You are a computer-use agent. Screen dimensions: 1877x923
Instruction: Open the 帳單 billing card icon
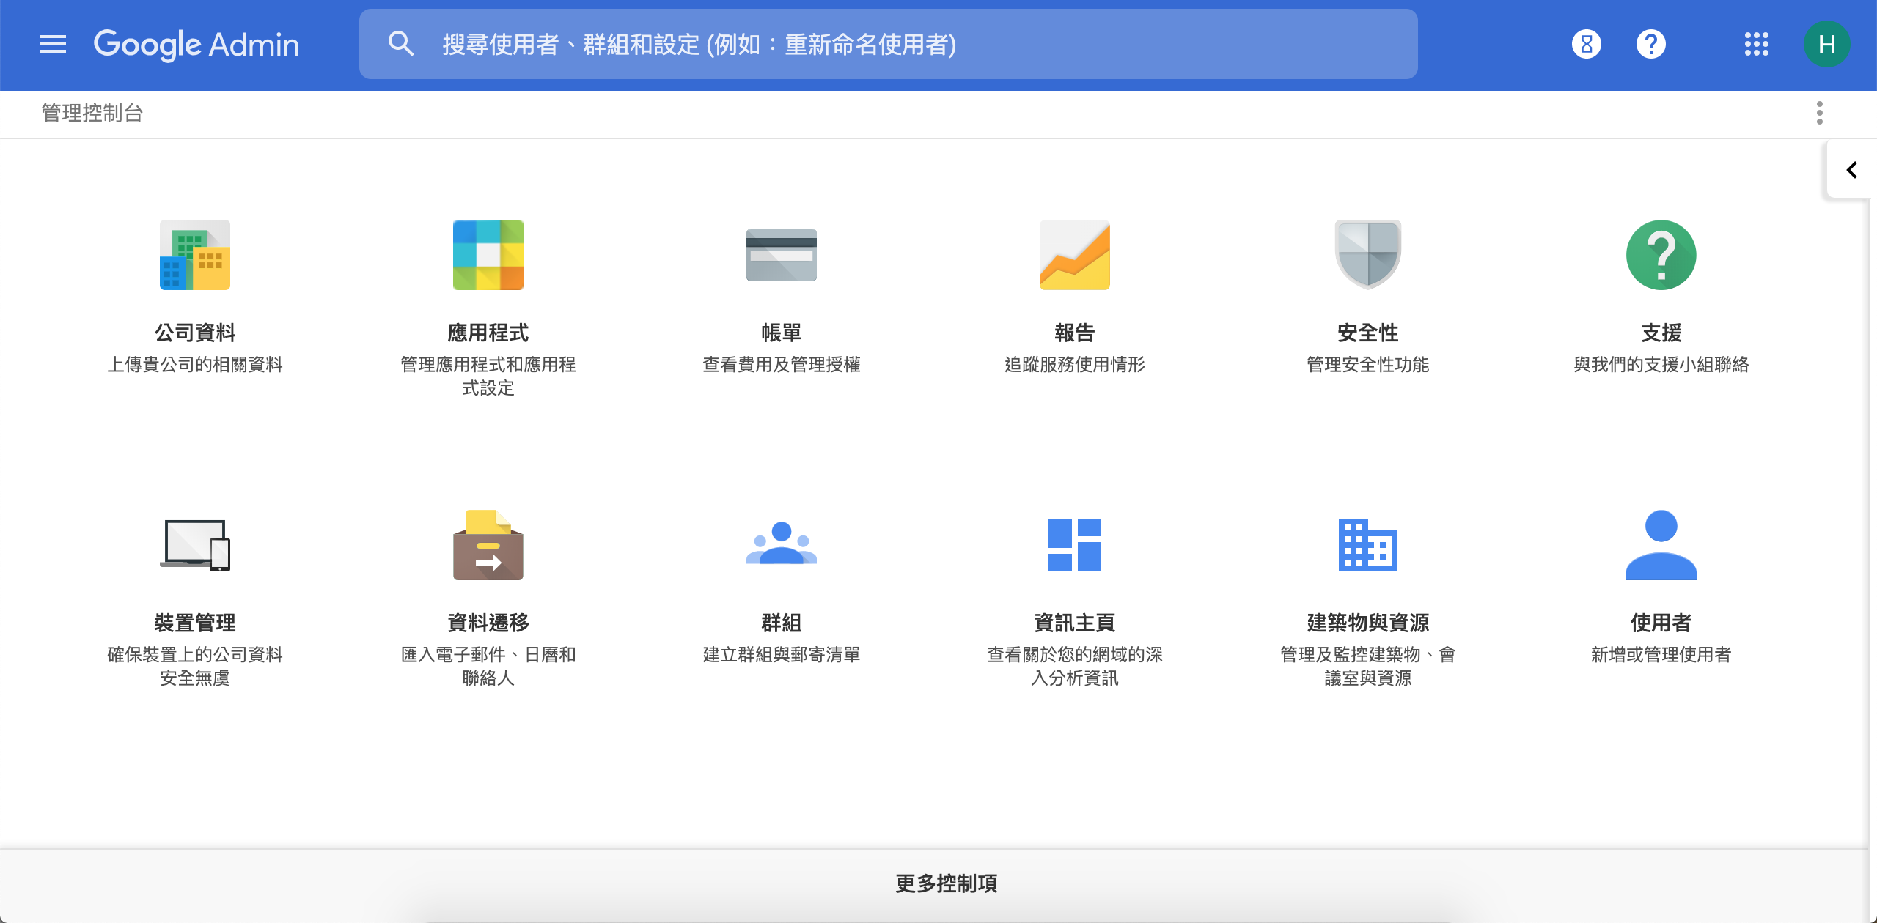[781, 255]
